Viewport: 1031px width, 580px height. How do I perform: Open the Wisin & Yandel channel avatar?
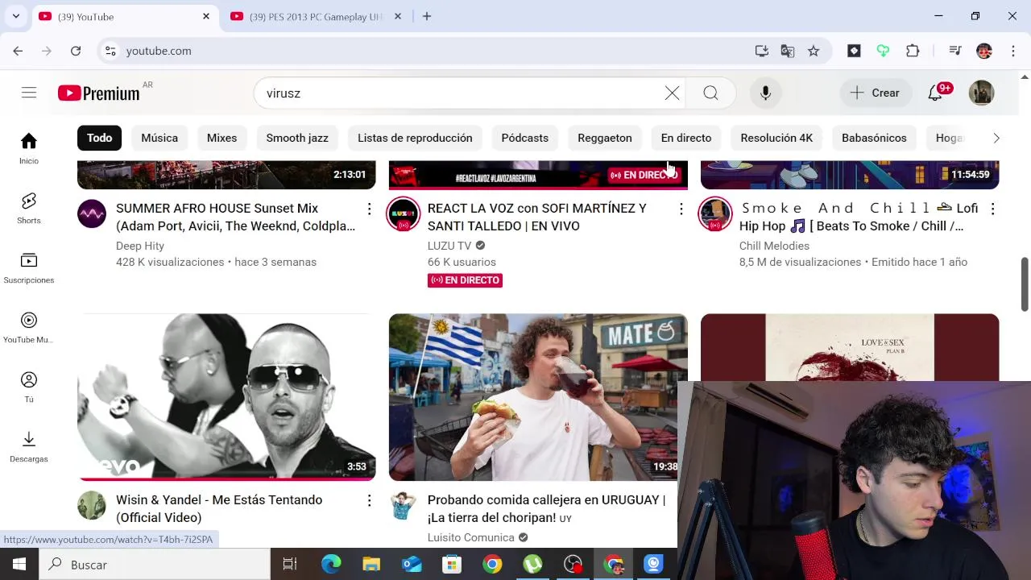[x=92, y=506]
